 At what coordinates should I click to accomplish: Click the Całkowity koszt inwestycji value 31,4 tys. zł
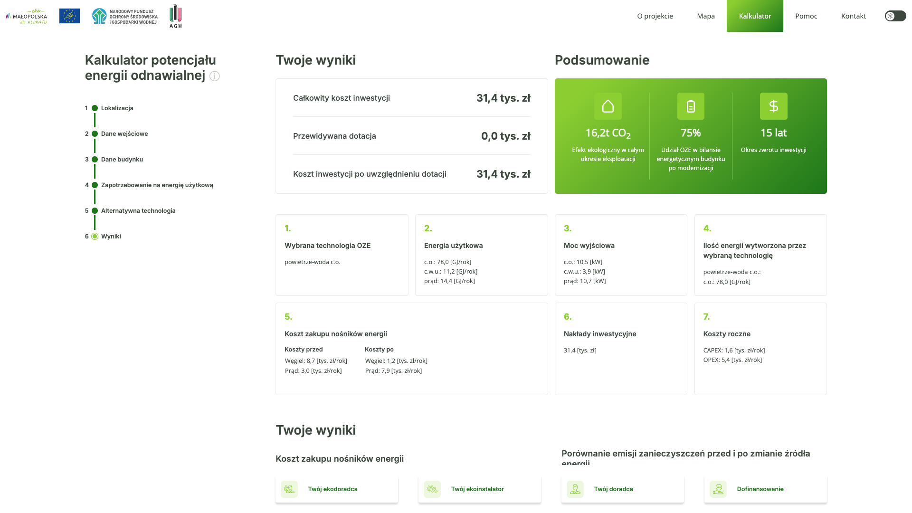click(x=503, y=98)
